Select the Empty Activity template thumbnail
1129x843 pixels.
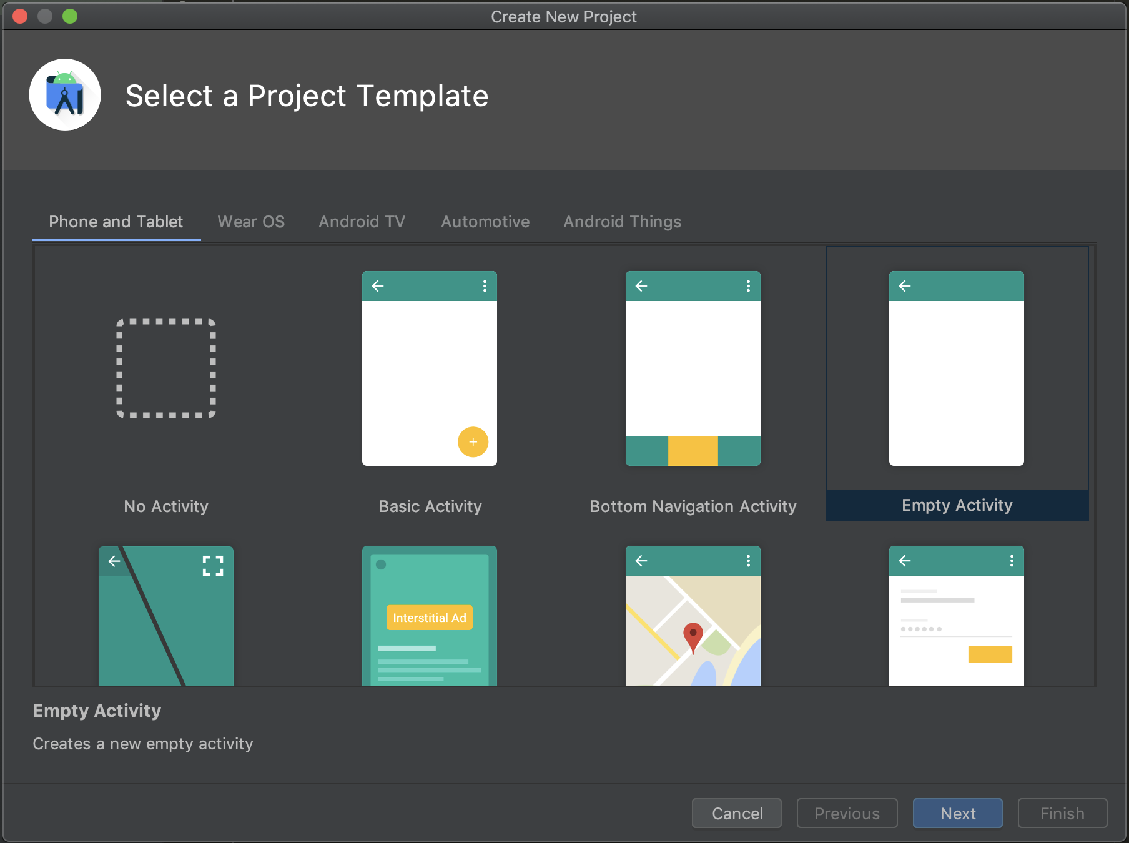point(957,368)
